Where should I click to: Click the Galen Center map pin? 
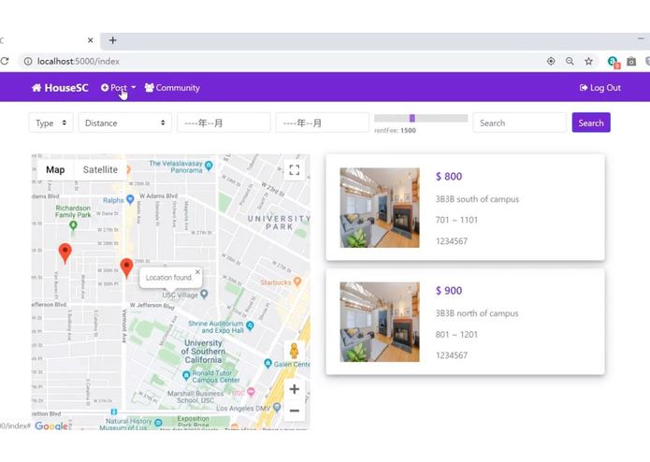click(x=268, y=364)
